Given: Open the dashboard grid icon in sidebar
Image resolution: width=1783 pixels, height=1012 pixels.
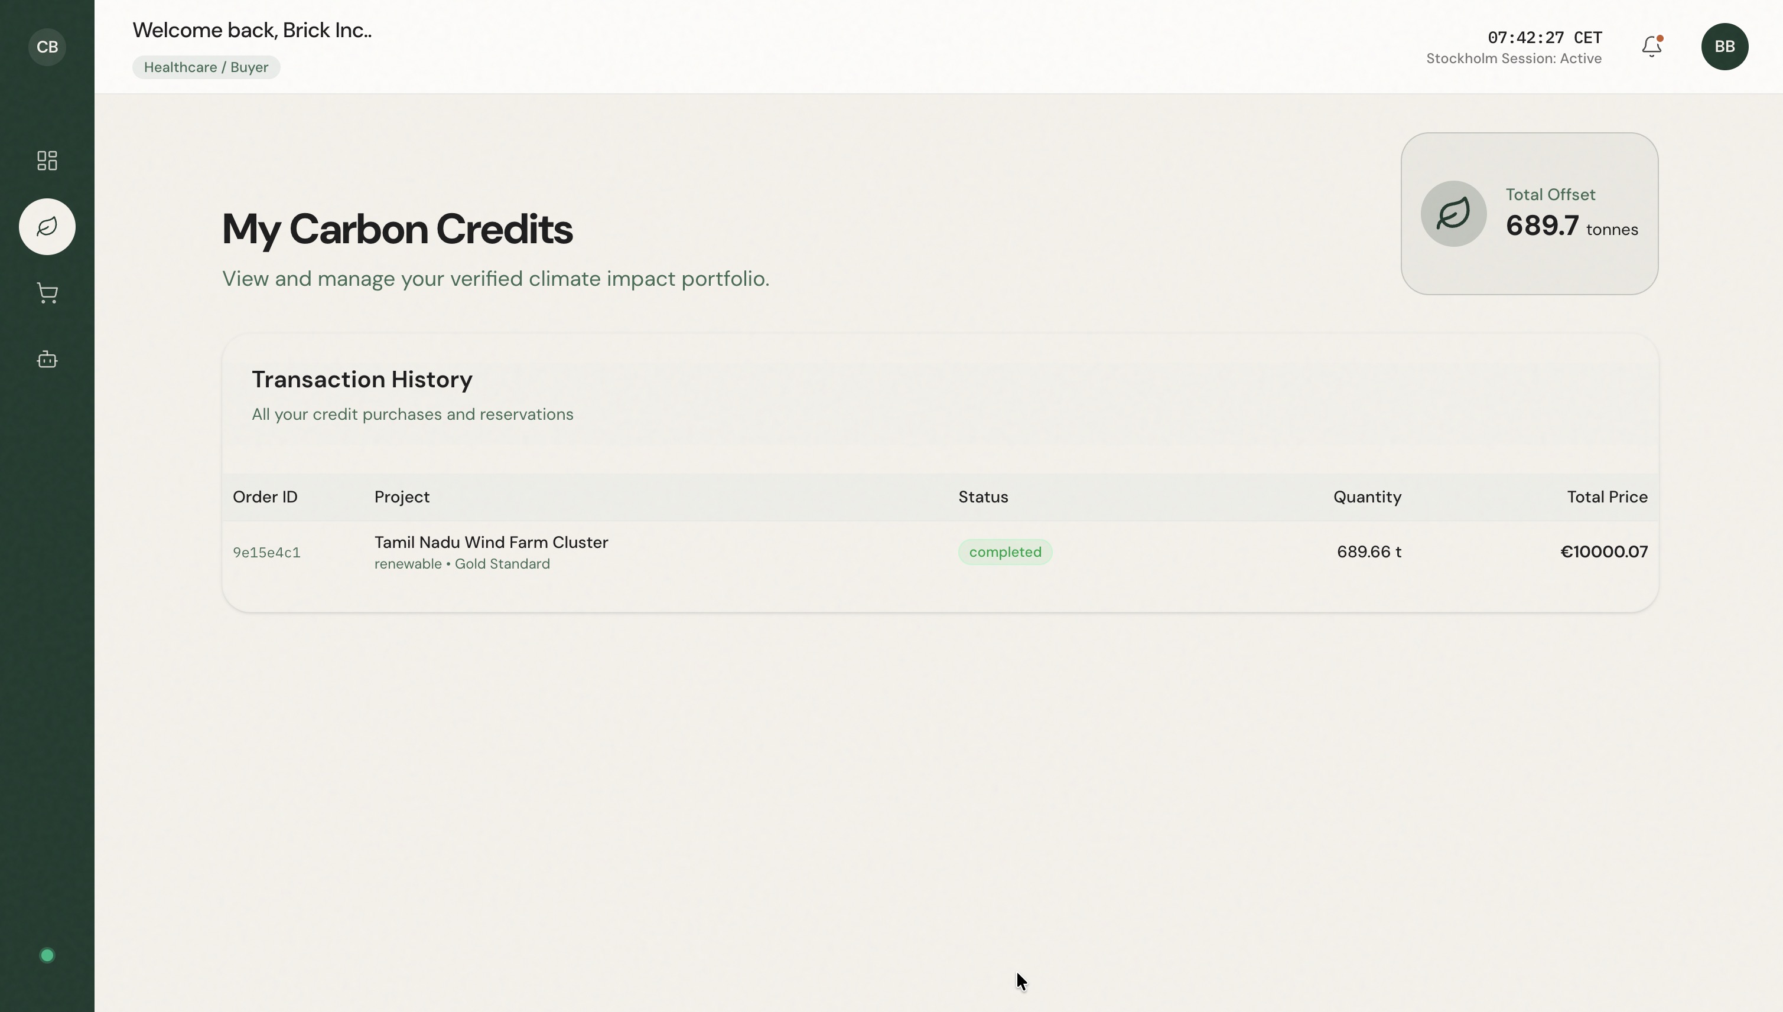Looking at the screenshot, I should pyautogui.click(x=47, y=161).
